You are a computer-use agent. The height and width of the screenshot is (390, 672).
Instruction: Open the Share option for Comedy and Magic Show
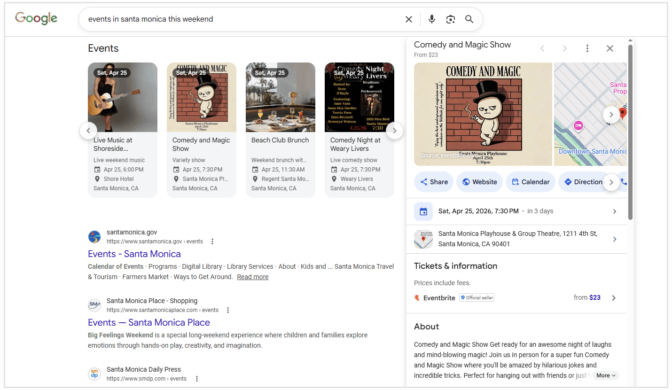point(433,182)
